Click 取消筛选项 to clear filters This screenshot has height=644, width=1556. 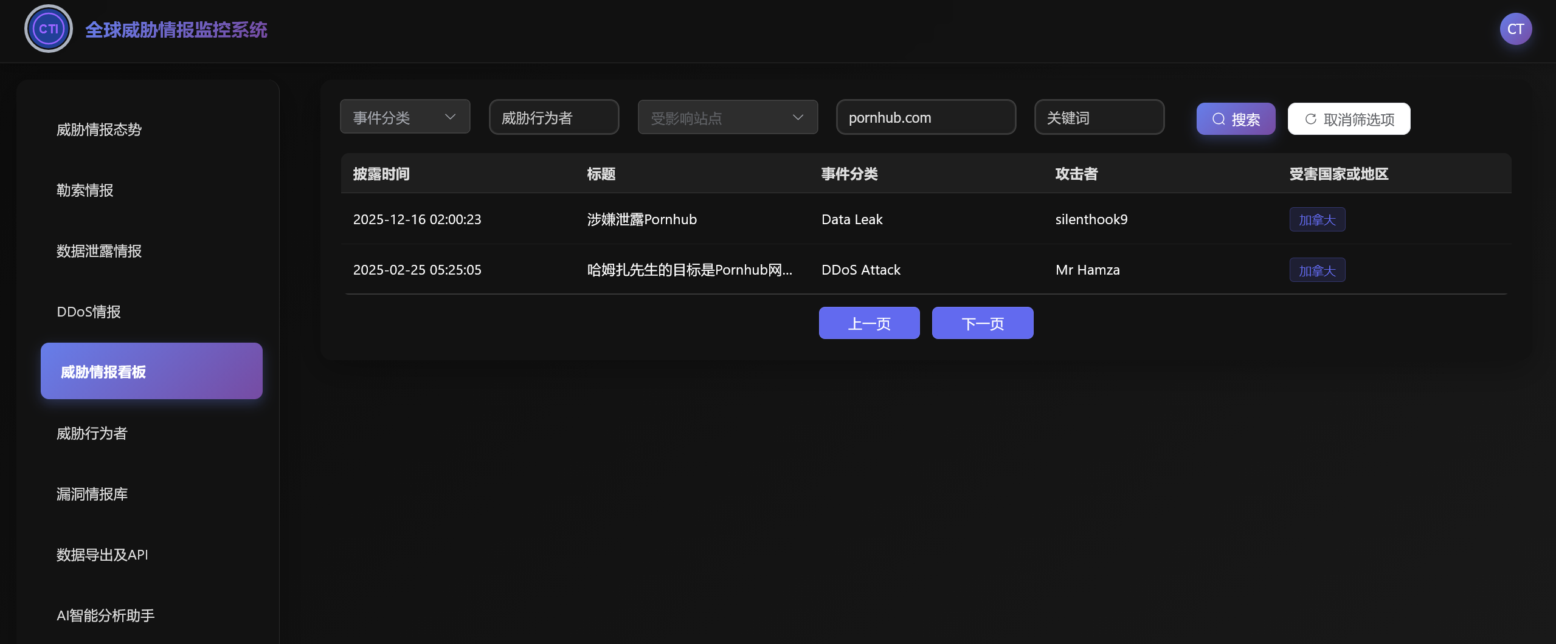click(1348, 118)
